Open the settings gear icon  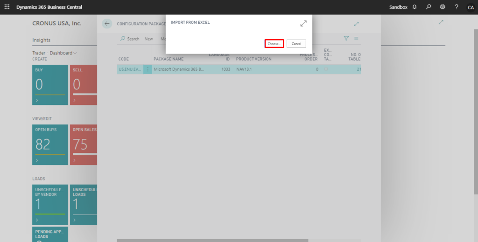tap(443, 7)
